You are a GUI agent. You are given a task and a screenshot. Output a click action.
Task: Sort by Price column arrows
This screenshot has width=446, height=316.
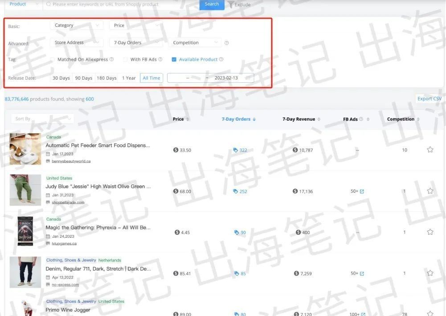coord(188,119)
